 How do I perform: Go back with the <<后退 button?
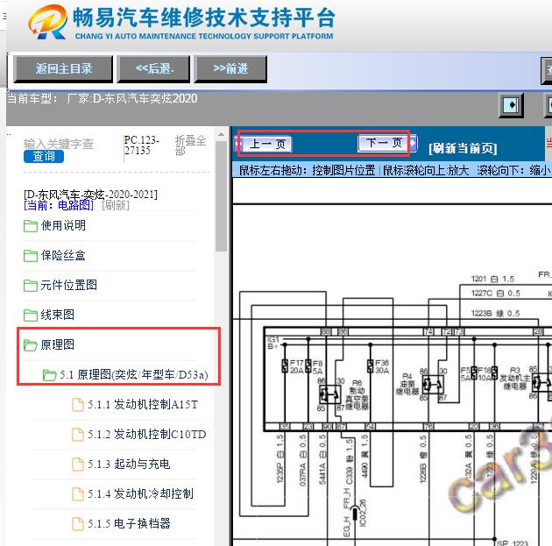tap(154, 68)
